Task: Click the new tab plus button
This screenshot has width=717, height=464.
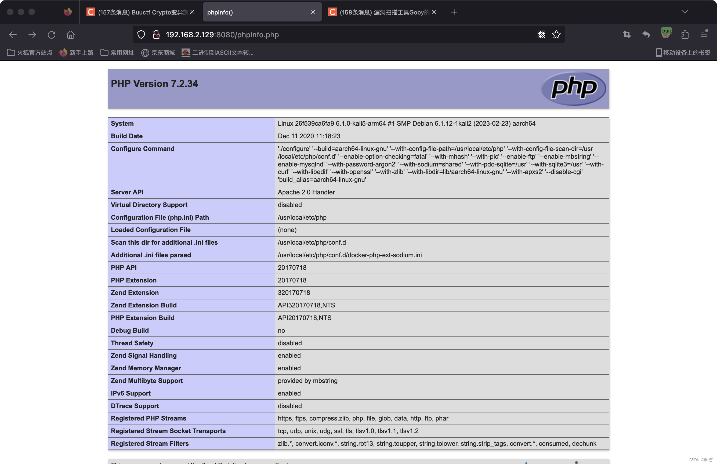Action: (454, 12)
